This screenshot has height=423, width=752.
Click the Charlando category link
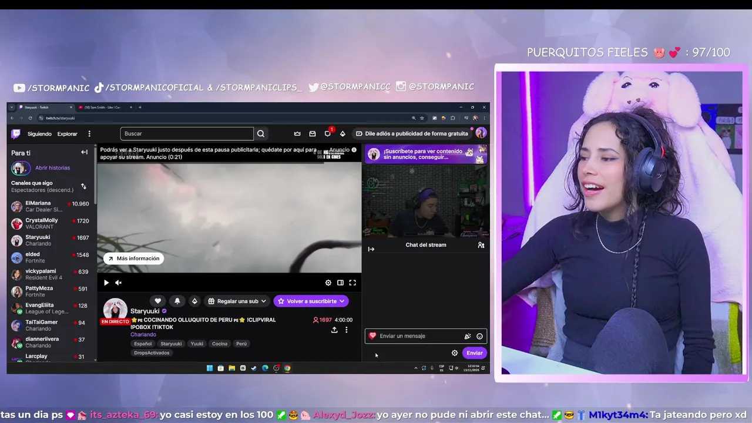coord(143,335)
